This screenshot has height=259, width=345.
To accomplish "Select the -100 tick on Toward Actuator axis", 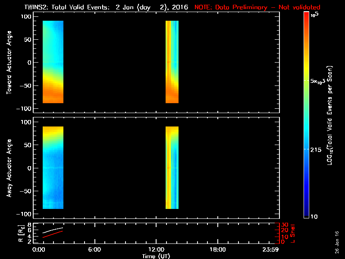I will point(24,109).
